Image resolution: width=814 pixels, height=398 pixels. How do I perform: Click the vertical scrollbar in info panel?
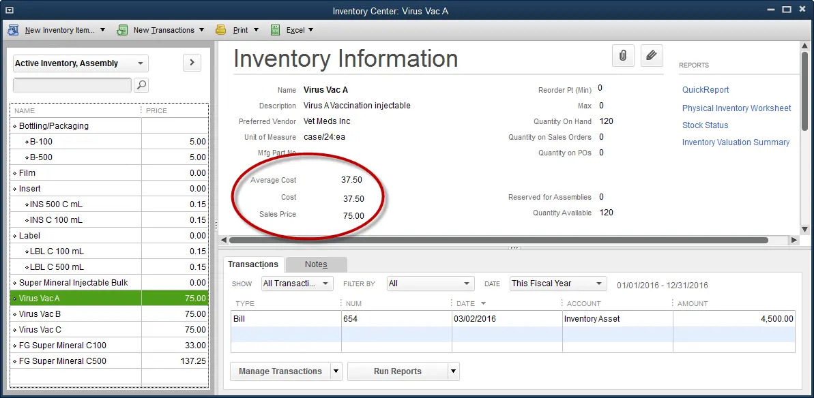tap(804, 91)
